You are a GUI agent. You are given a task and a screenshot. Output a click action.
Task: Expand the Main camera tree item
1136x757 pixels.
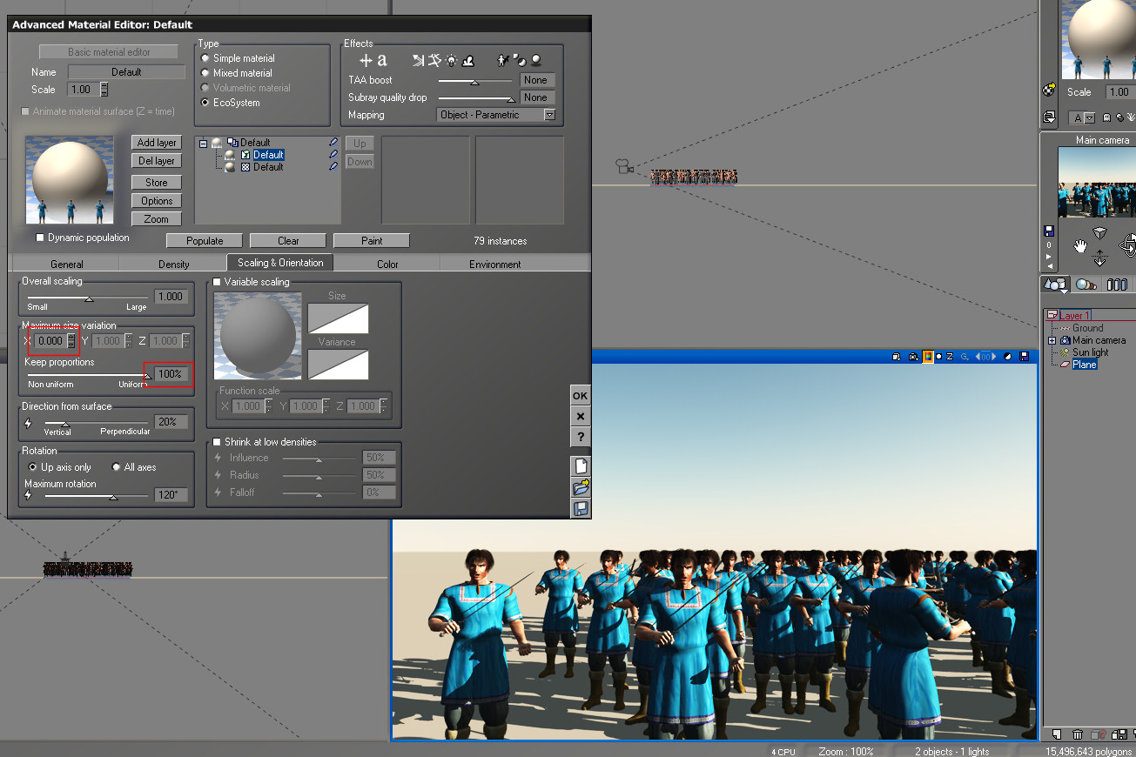[1052, 340]
